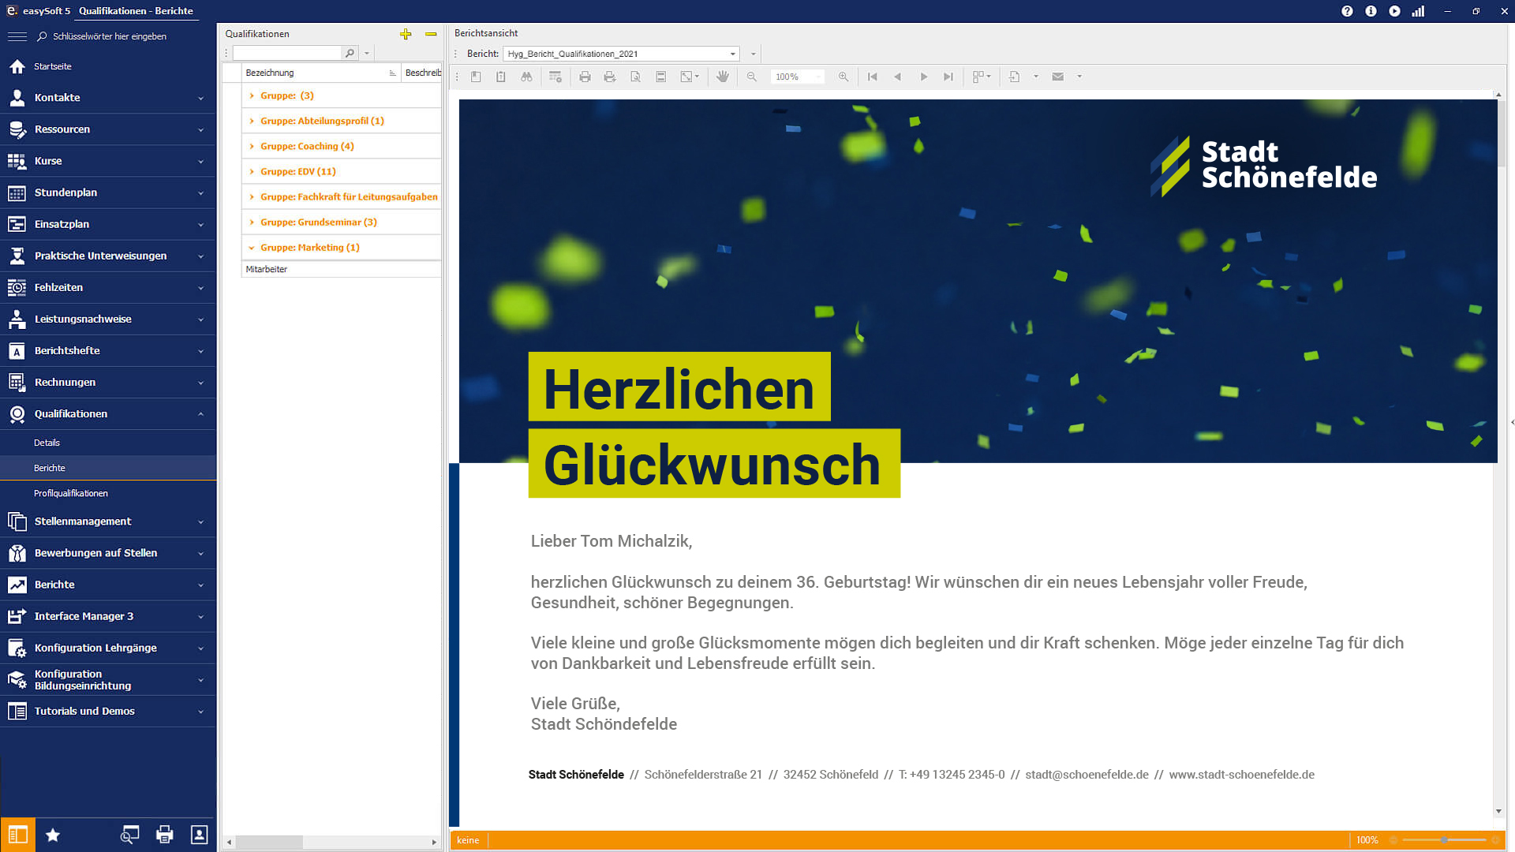
Task: Click the info icon in title bar
Action: pyautogui.click(x=1371, y=11)
